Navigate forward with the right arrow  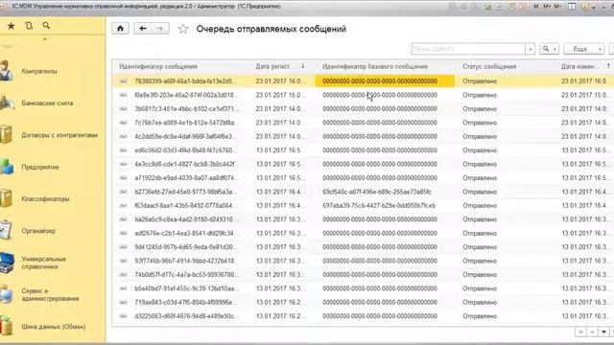(160, 29)
